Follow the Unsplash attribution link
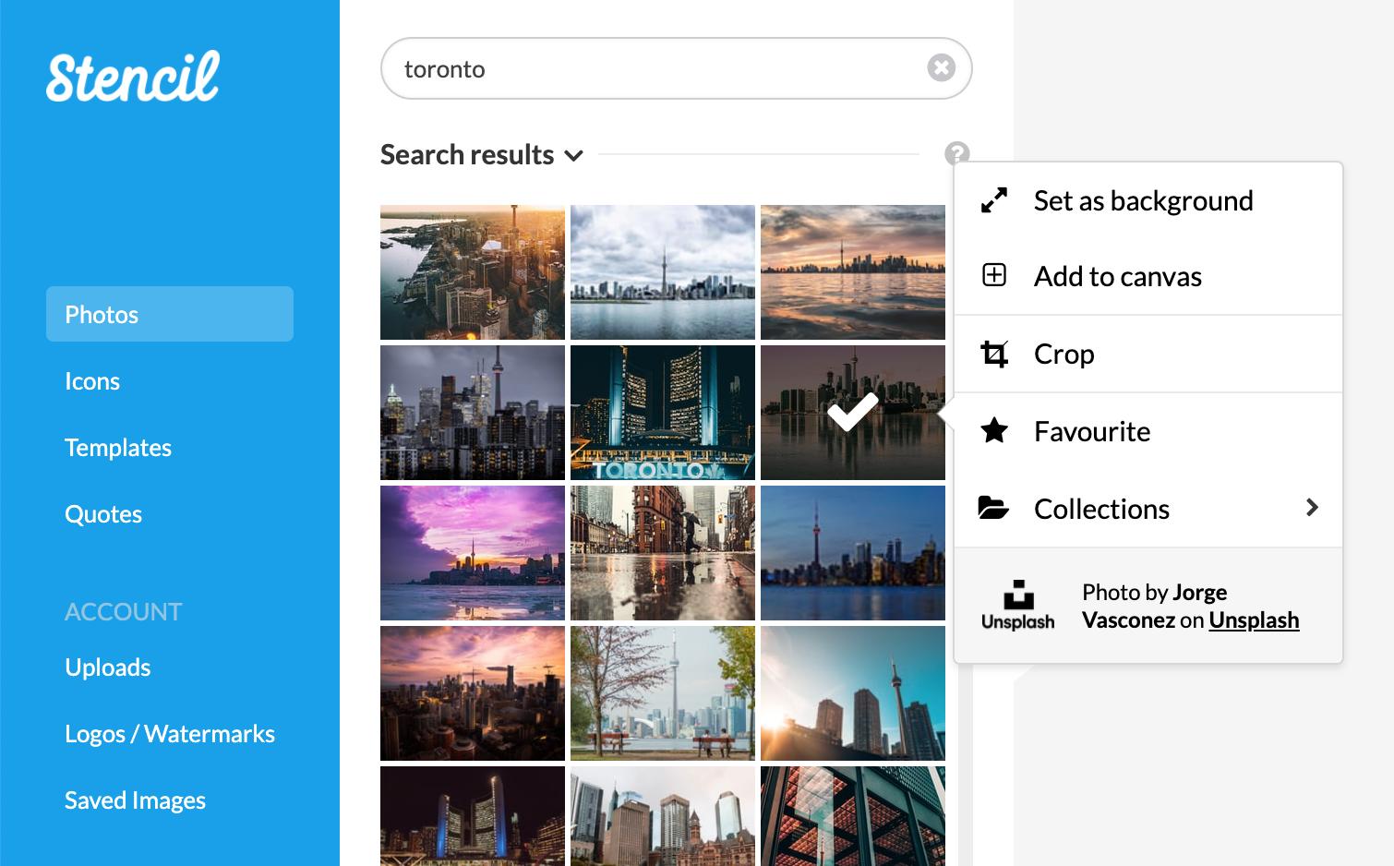The height and width of the screenshot is (866, 1394). pyautogui.click(x=1254, y=620)
